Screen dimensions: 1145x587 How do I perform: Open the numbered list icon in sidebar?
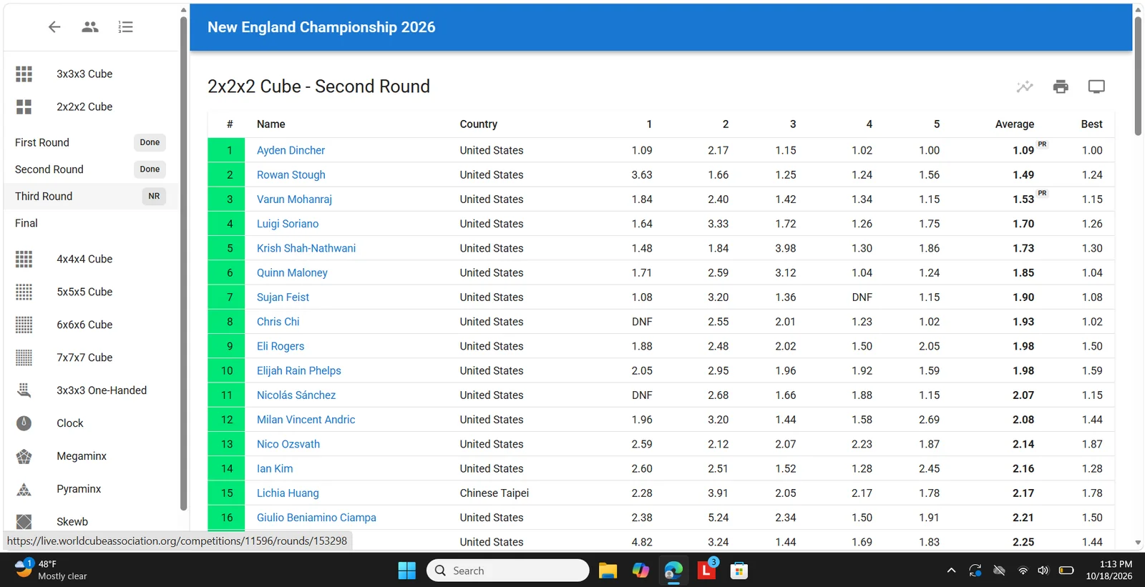click(126, 27)
